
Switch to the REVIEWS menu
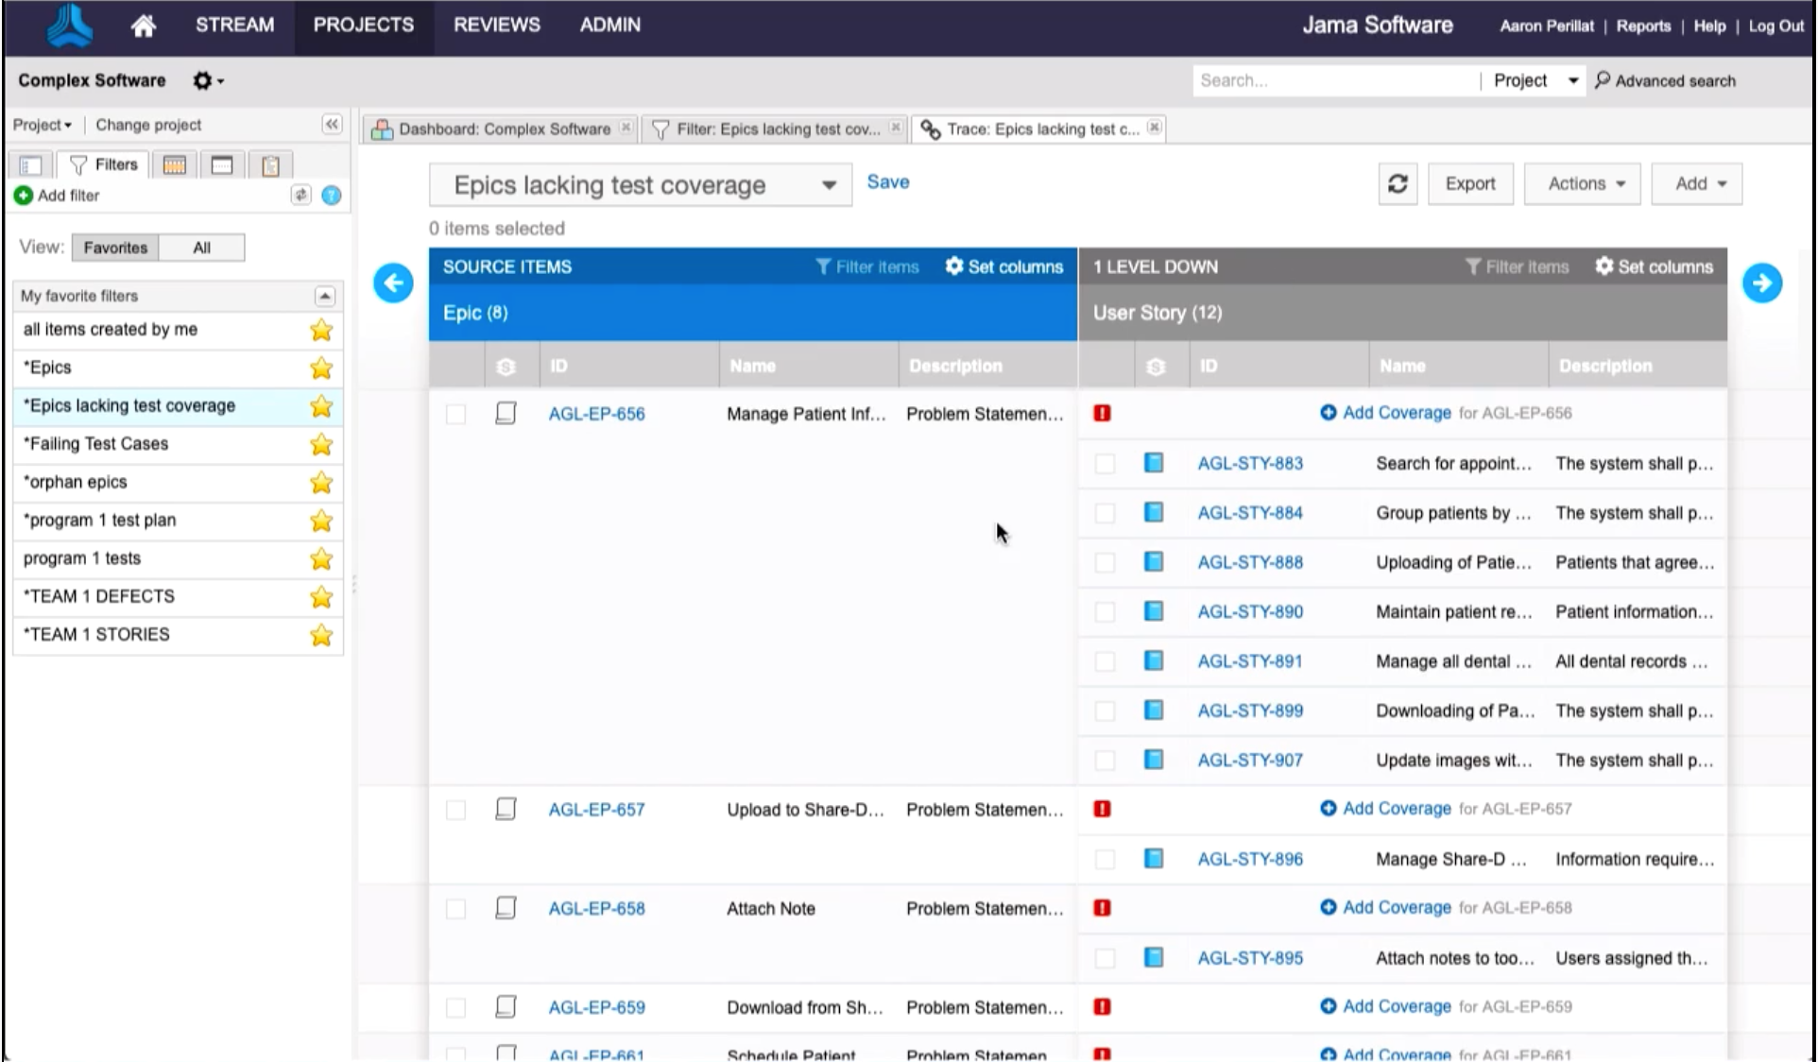coord(496,25)
